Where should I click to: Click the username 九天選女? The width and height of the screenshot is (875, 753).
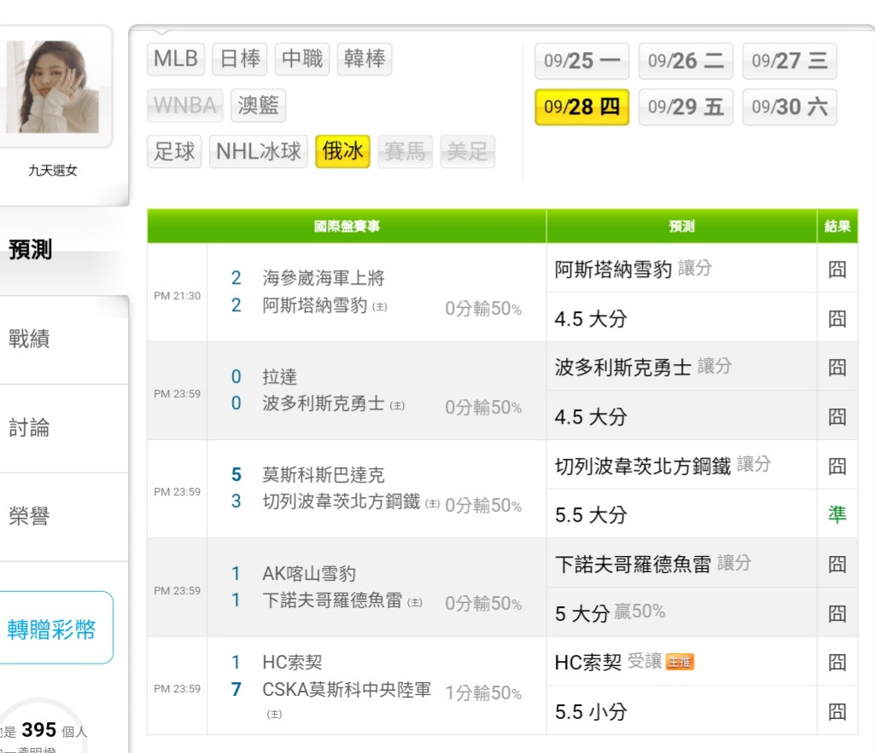pos(52,171)
